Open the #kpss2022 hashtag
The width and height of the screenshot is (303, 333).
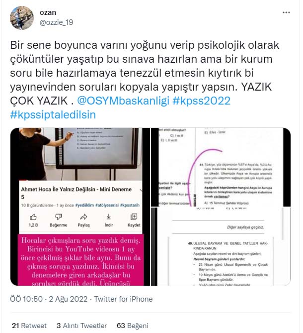201,101
